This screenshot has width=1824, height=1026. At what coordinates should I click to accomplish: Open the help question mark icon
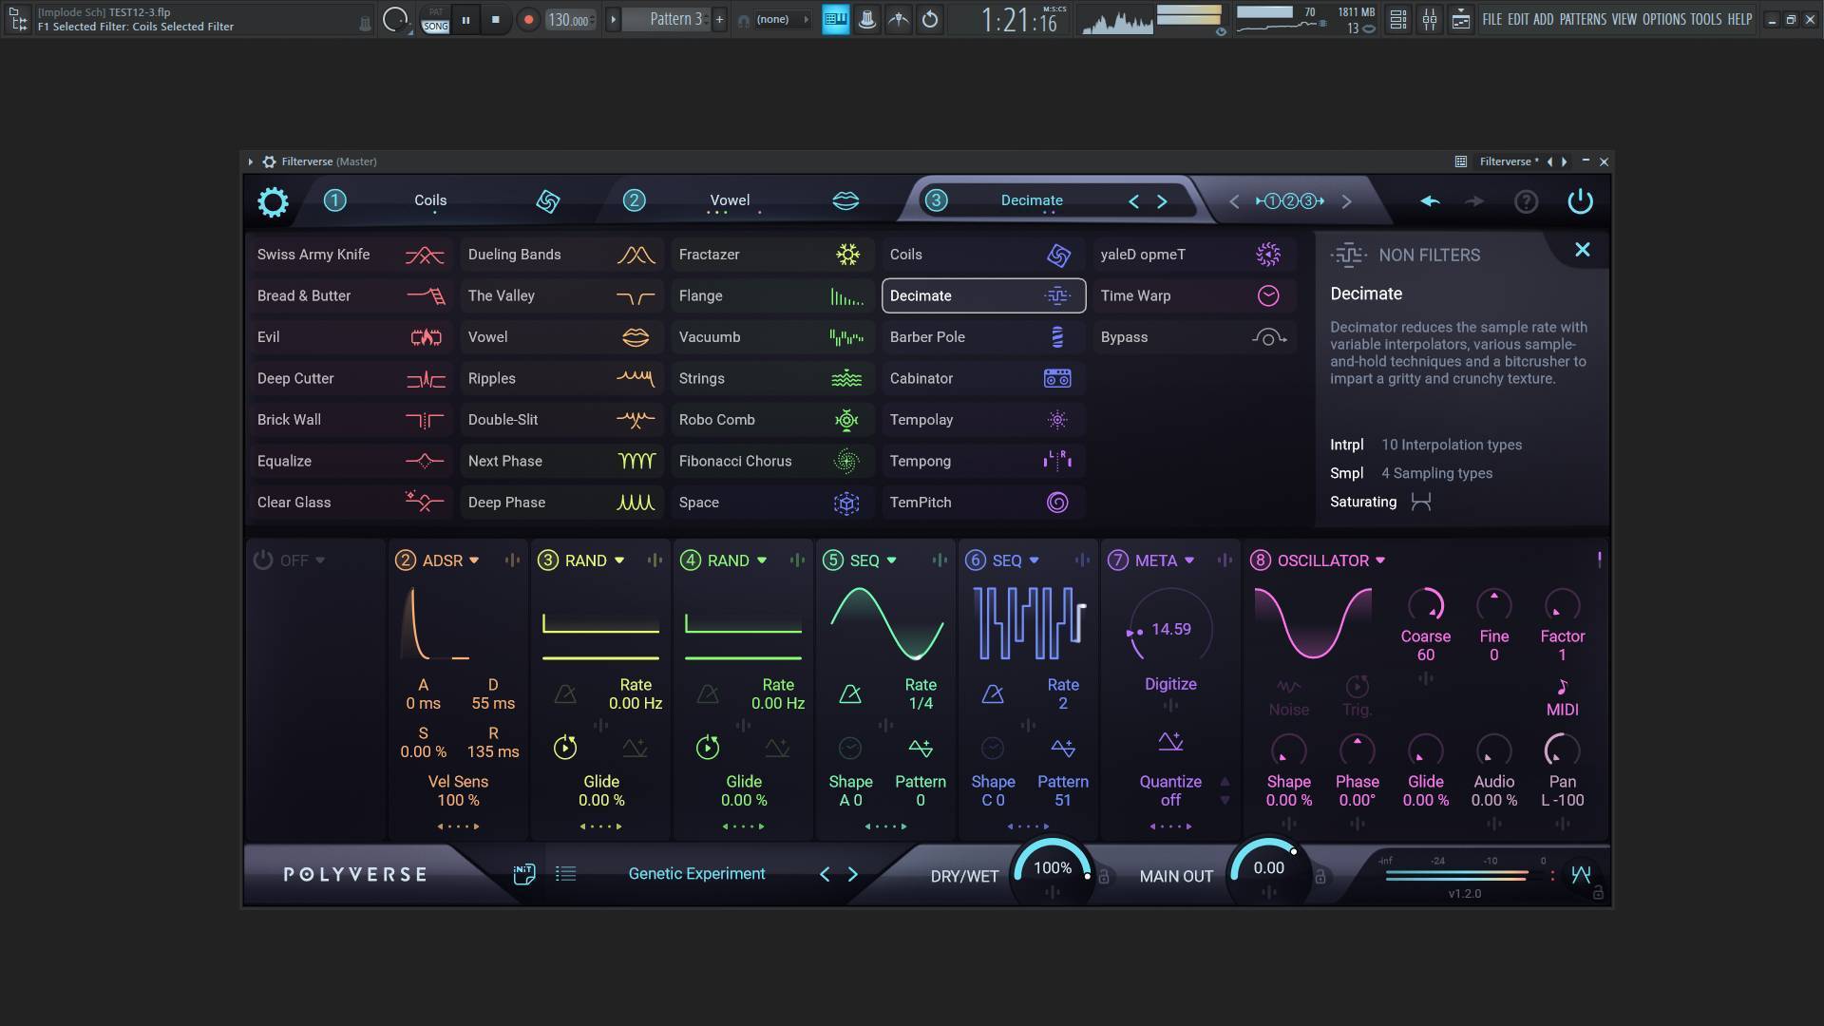point(1526,201)
